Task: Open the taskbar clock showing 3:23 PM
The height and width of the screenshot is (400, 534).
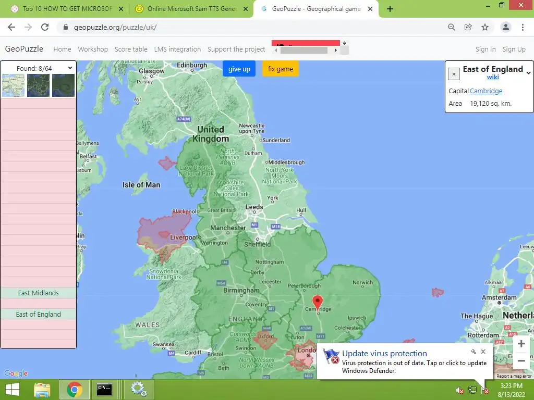Action: click(x=511, y=390)
